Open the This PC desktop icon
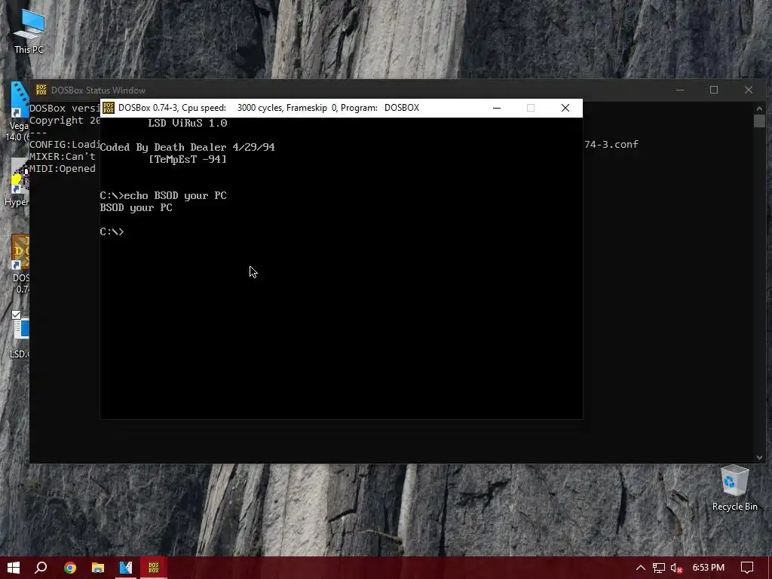The height and width of the screenshot is (579, 772). (x=29, y=32)
